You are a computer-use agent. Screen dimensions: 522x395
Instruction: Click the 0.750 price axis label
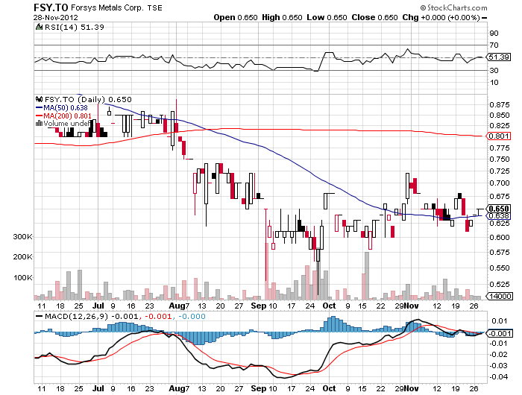500,159
